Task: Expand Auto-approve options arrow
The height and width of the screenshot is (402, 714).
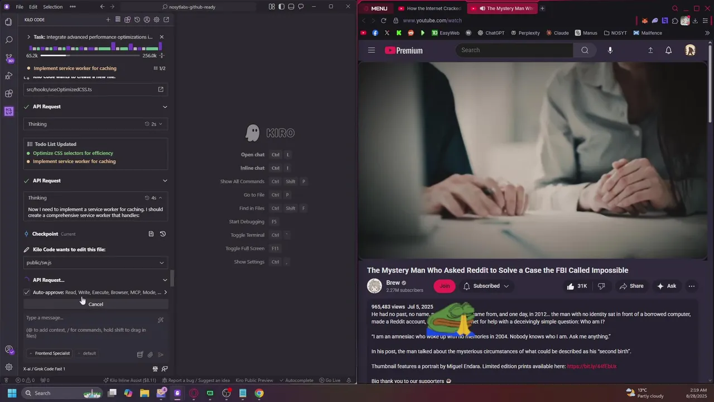Action: 165,292
